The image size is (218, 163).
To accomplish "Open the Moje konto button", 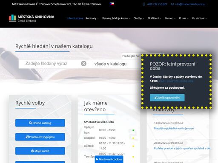I will (40, 151).
